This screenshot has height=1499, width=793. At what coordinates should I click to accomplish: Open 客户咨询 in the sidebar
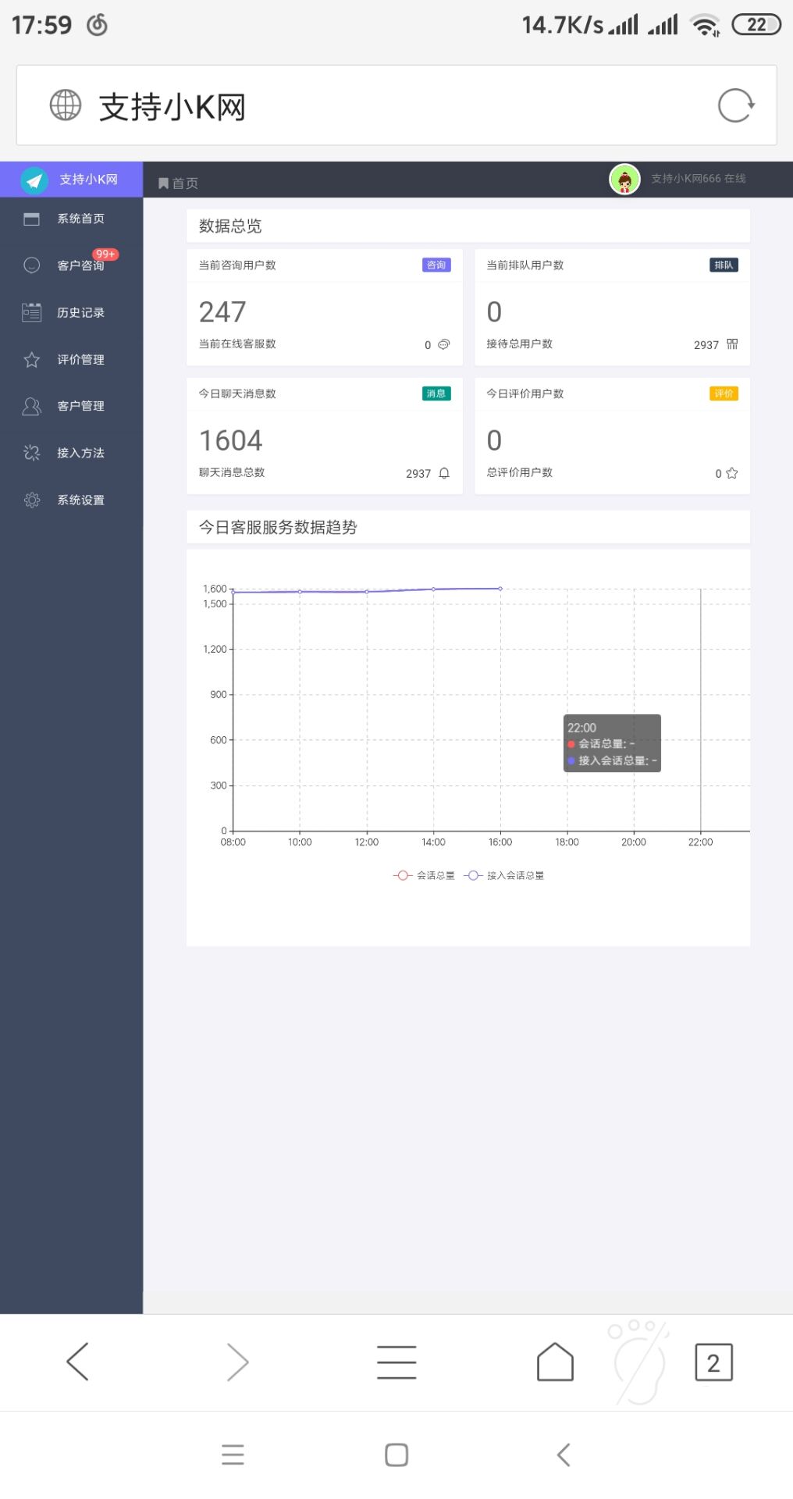[x=71, y=265]
